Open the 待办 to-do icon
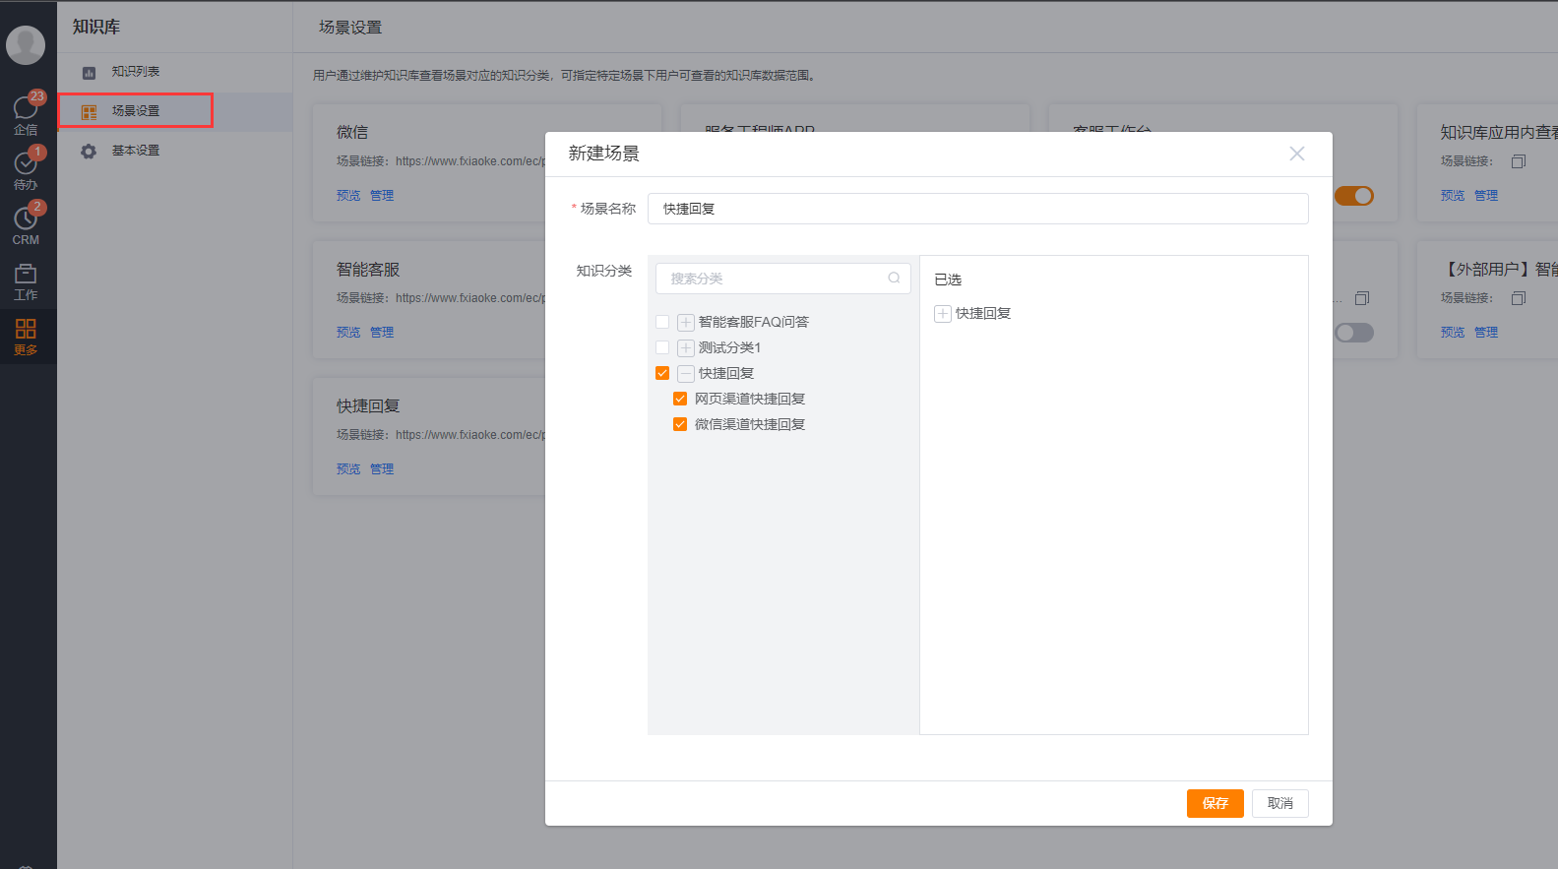1558x869 pixels. pyautogui.click(x=26, y=163)
